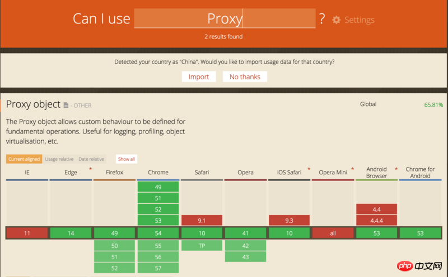Viewport: 448px width, 277px height.
Task: Click the red IE 11 support cell
Action: 27,233
